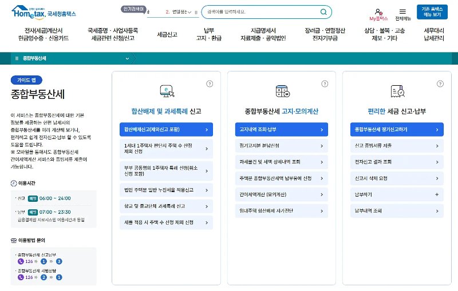The image size is (458, 291).
Task: Click the search magnifier icon
Action: [323, 12]
